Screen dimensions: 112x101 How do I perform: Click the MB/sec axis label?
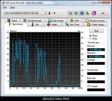13,31
